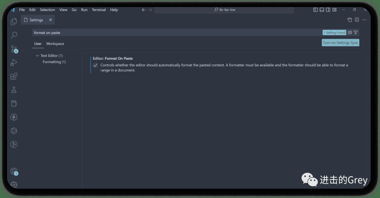Open the settings filter funnel
380x198 pixels.
355,32
